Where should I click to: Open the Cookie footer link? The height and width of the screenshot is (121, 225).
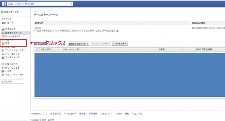pyautogui.click(x=119, y=114)
